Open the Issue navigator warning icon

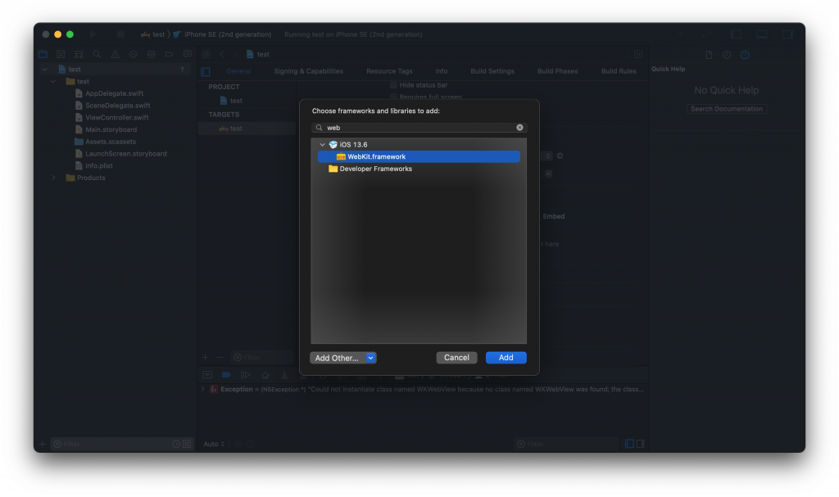[115, 54]
